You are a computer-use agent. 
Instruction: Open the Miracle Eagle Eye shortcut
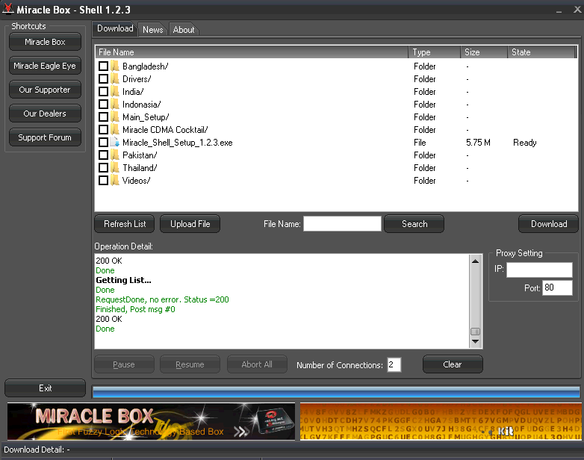[x=45, y=66]
